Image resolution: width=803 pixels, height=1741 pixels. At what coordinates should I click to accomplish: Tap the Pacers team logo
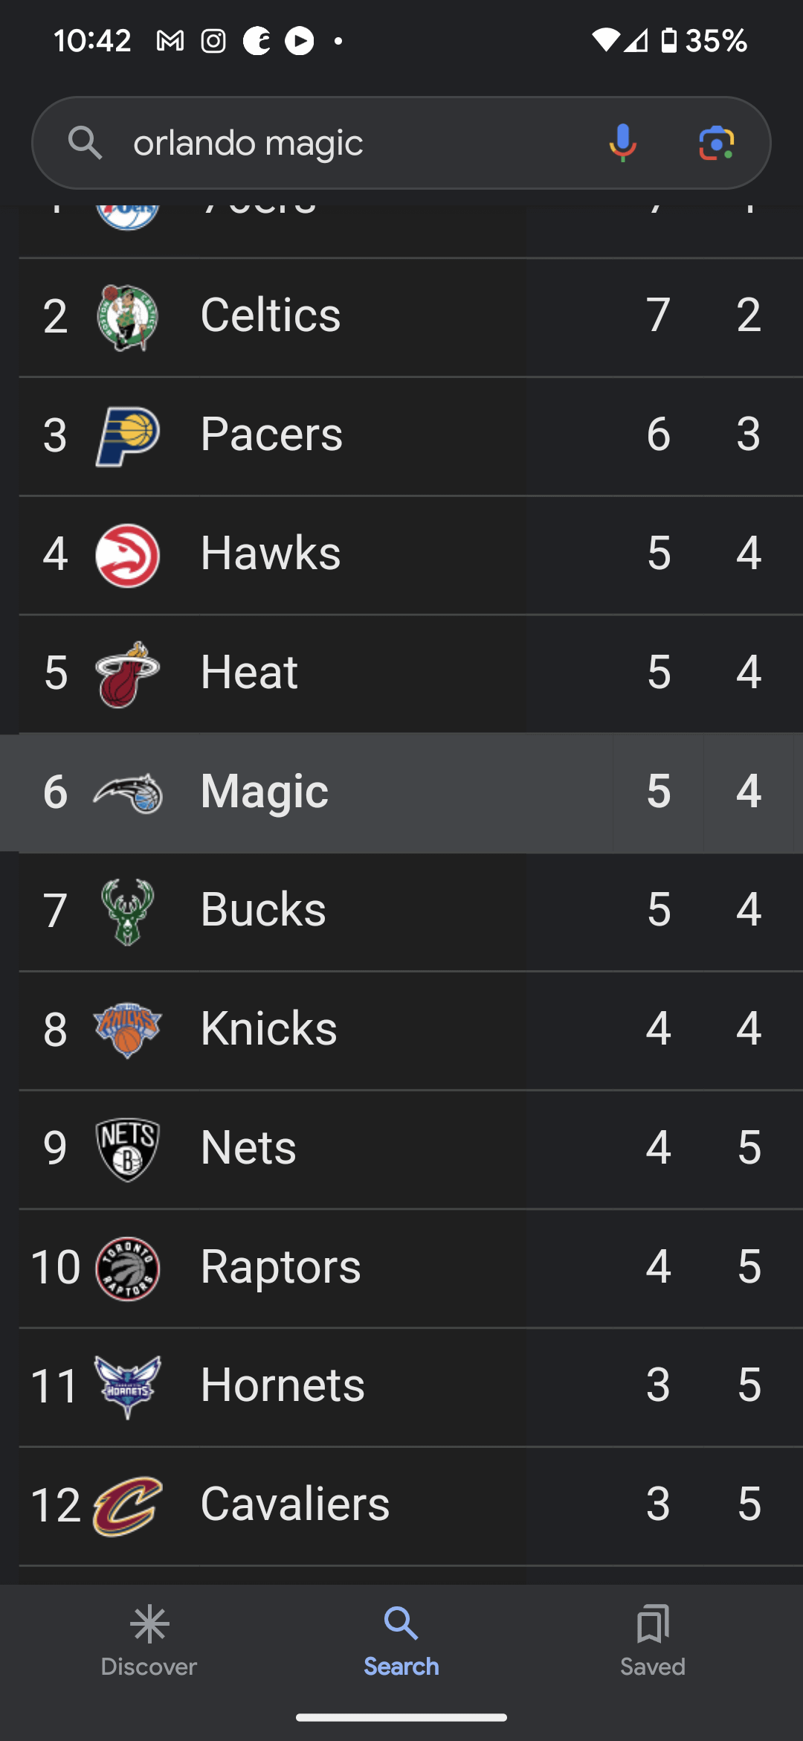pyautogui.click(x=128, y=436)
